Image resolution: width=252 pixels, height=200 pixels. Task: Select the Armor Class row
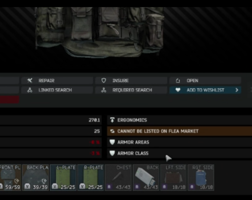[180, 153]
